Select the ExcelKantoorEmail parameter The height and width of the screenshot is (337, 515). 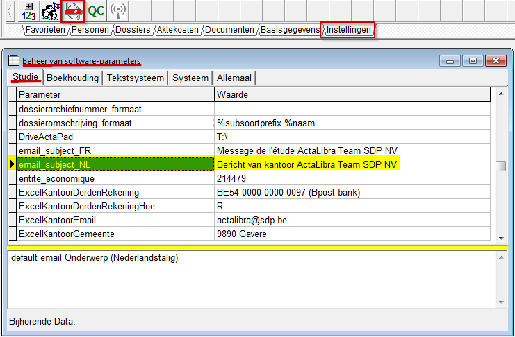(115, 220)
